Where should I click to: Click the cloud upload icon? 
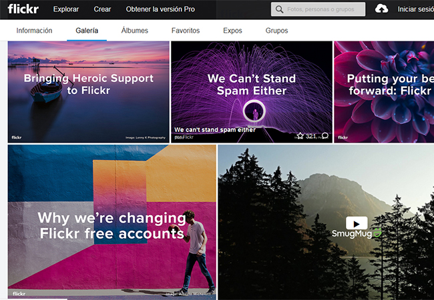point(381,9)
